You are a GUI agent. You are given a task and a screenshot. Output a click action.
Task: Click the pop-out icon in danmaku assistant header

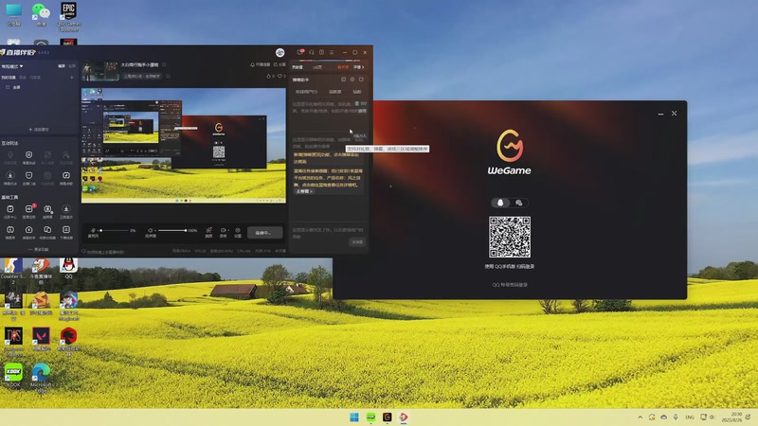click(x=361, y=80)
